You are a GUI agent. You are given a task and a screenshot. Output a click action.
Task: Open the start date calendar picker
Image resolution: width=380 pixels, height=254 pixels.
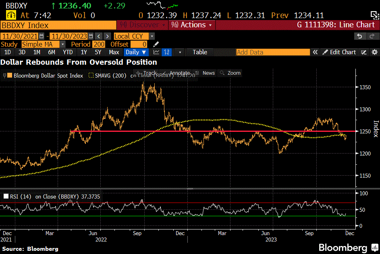(x=42, y=36)
